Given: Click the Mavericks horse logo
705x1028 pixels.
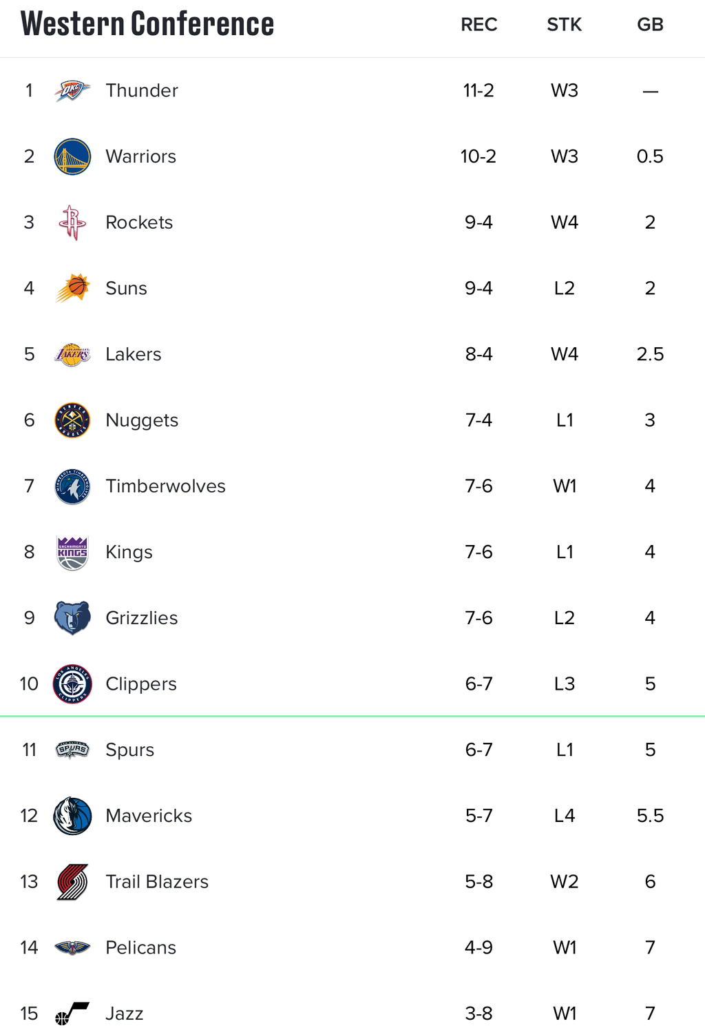Looking at the screenshot, I should click(x=72, y=816).
